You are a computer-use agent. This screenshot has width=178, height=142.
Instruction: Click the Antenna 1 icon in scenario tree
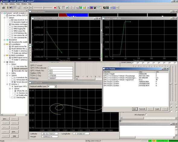click(x=10, y=84)
